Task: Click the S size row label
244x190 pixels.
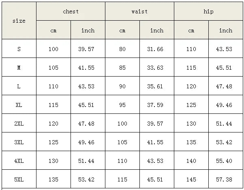Action: (19, 49)
